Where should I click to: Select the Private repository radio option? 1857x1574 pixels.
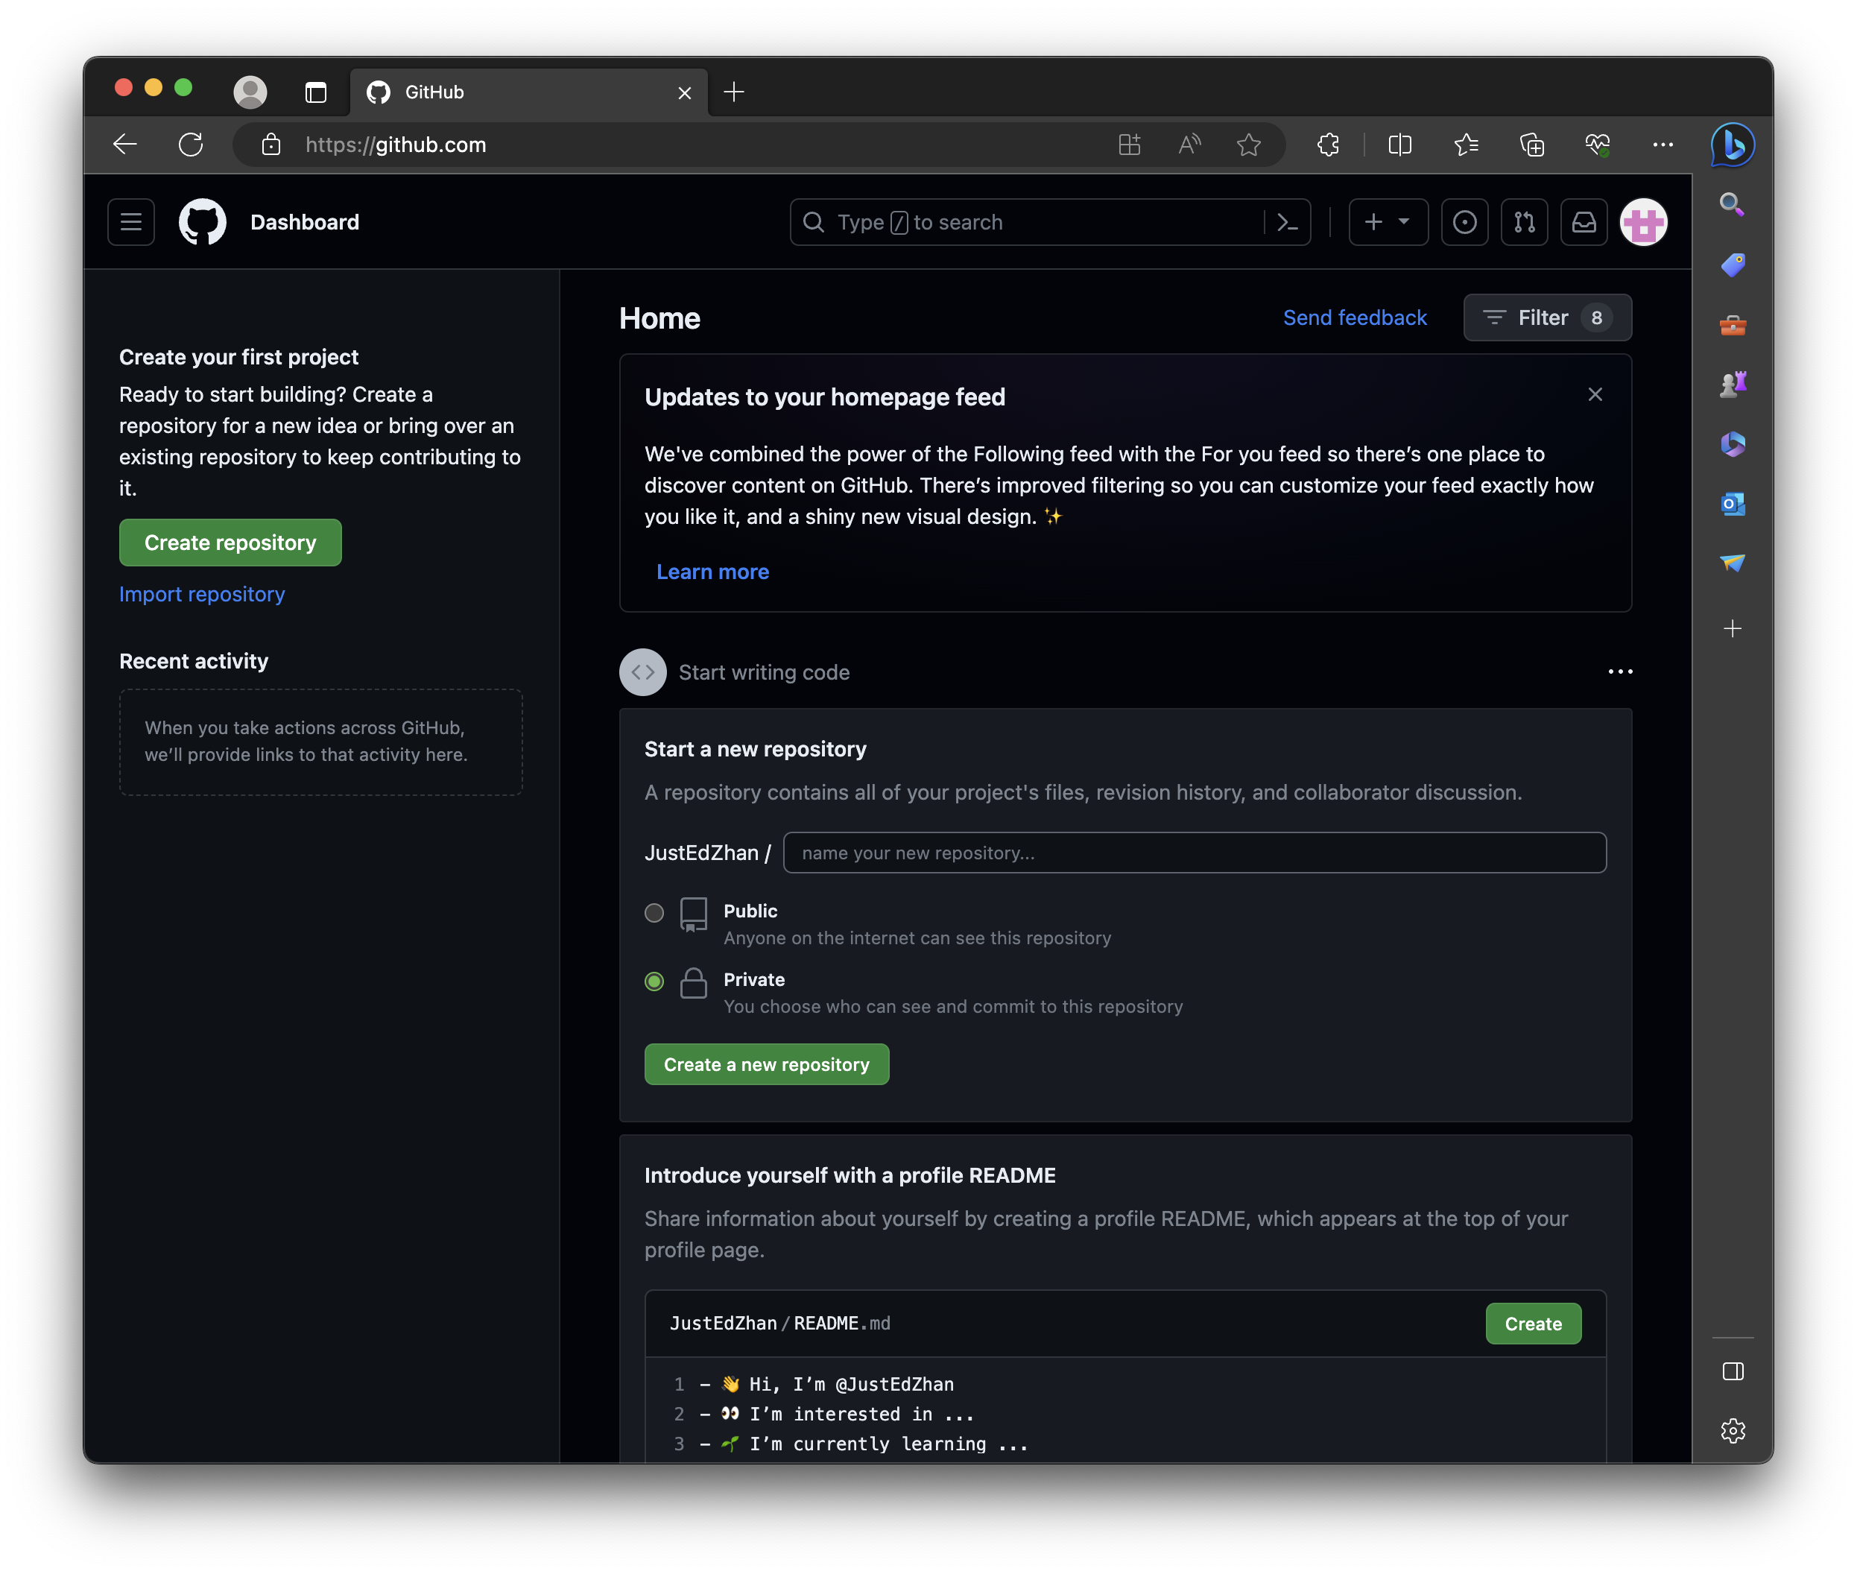(654, 982)
